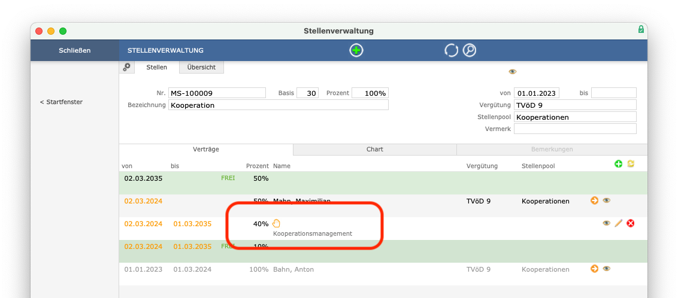Viewport: 681px width, 298px height.
Task: Click the Schließen button
Action: 75,50
